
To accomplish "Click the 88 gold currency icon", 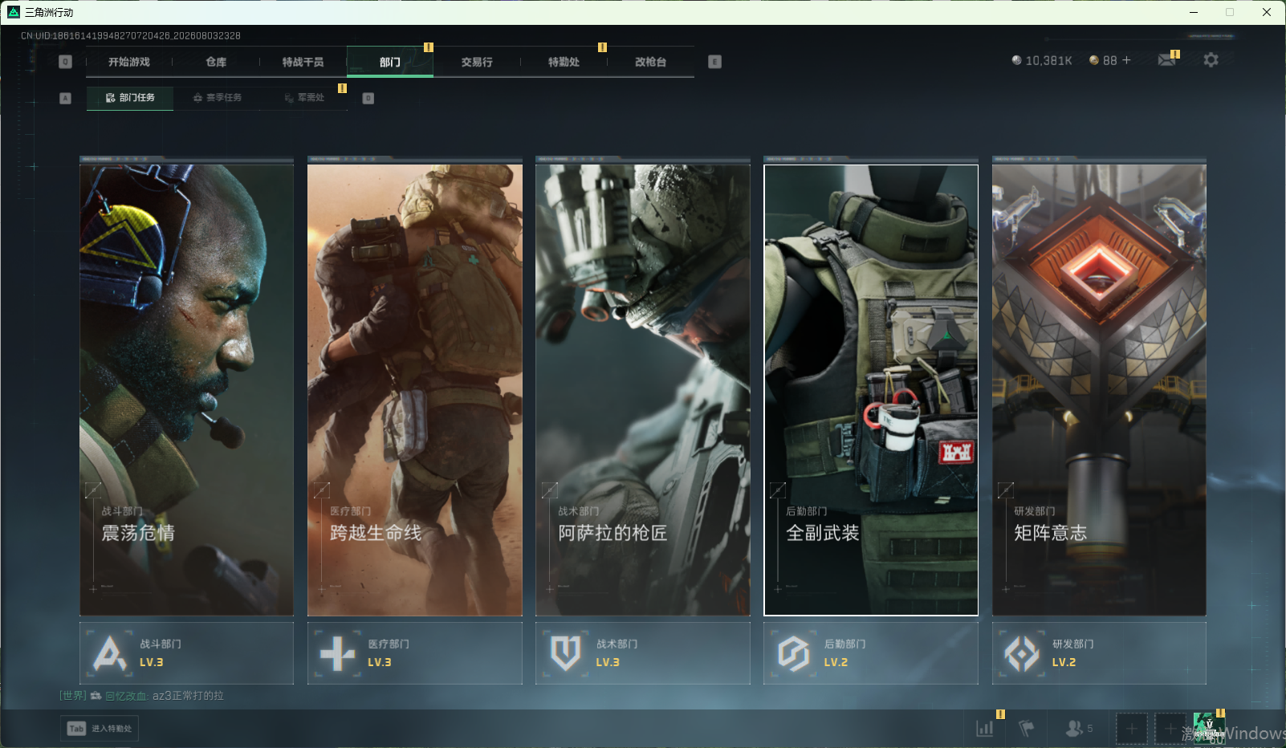I will pyautogui.click(x=1093, y=60).
